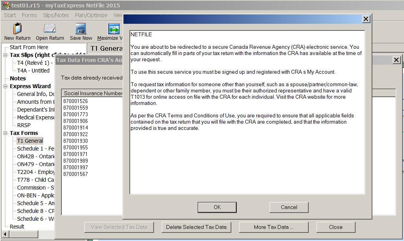The image size is (404, 241).
Task: Select T4 (Relevé 1) slip
Action: pos(35,63)
